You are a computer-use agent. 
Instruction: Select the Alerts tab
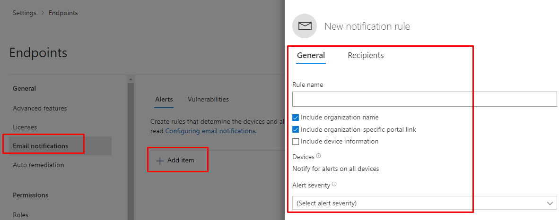[164, 99]
